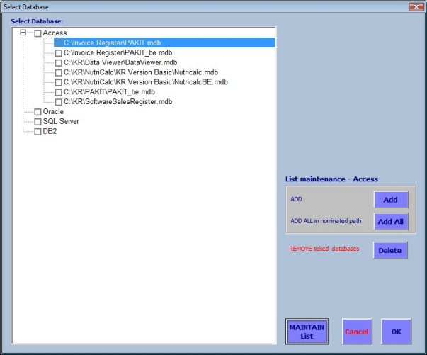
Task: Select the SQL Server tree node
Action: [x=61, y=121]
